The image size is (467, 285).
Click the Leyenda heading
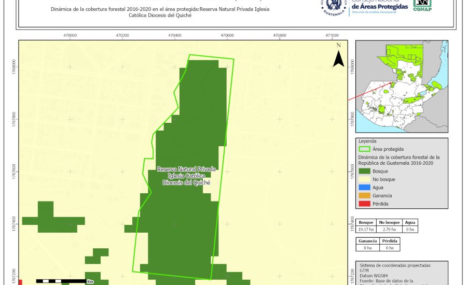(366, 141)
